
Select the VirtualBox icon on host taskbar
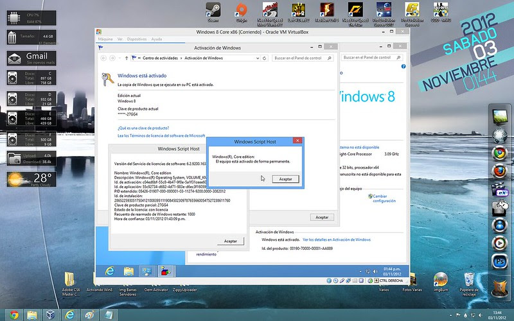click(51, 315)
